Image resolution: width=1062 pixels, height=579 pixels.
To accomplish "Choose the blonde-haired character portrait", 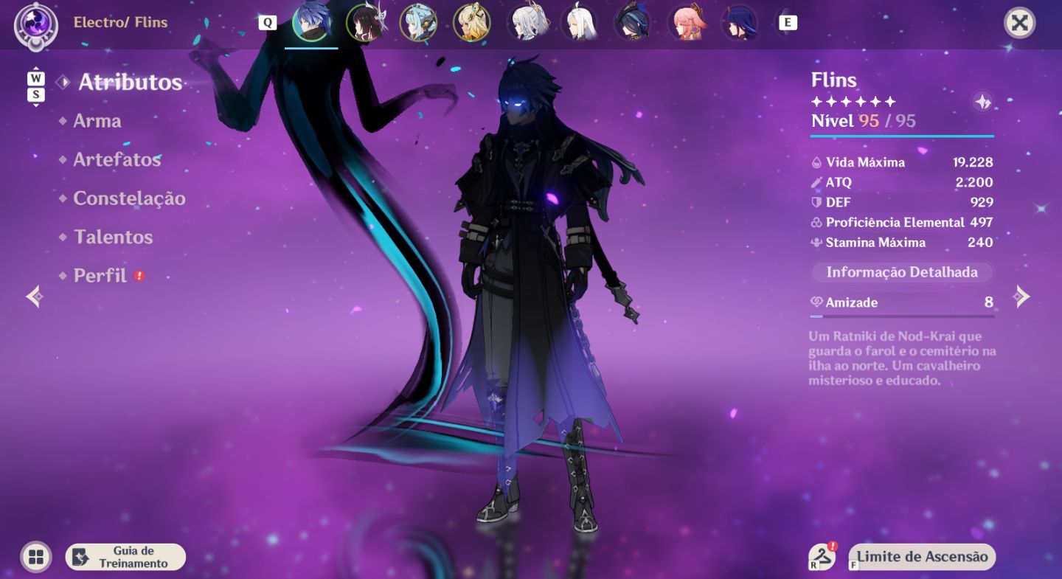I will click(x=471, y=23).
